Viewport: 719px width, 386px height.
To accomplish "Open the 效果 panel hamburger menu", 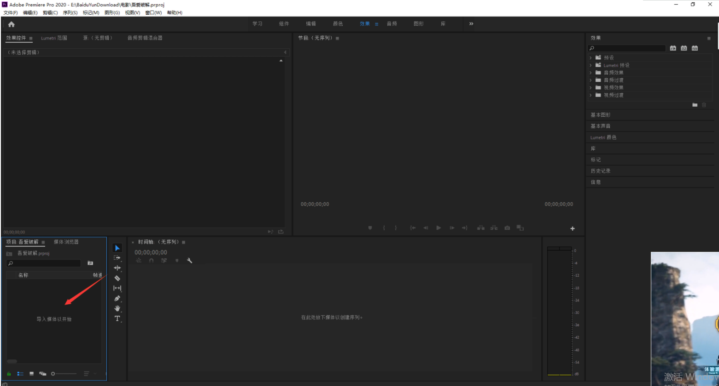I will click(x=709, y=38).
